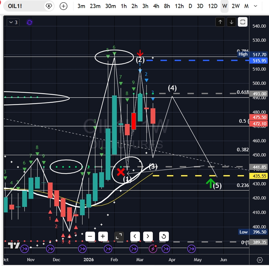Select the green up arrow drawing

pos(211,183)
